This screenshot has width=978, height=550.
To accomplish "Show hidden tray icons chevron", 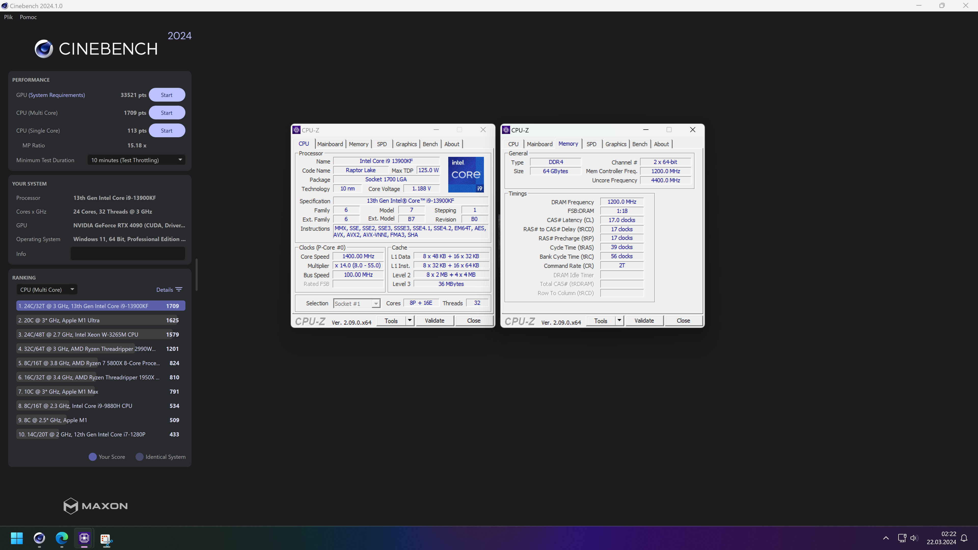I will point(886,538).
